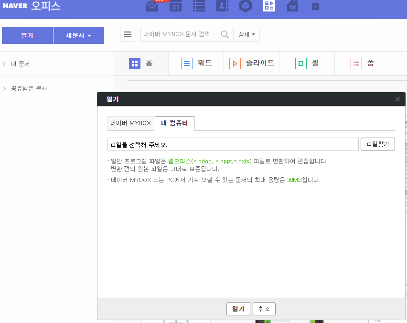Open the 새문서 dropdown button
The width and height of the screenshot is (407, 323).
[79, 35]
